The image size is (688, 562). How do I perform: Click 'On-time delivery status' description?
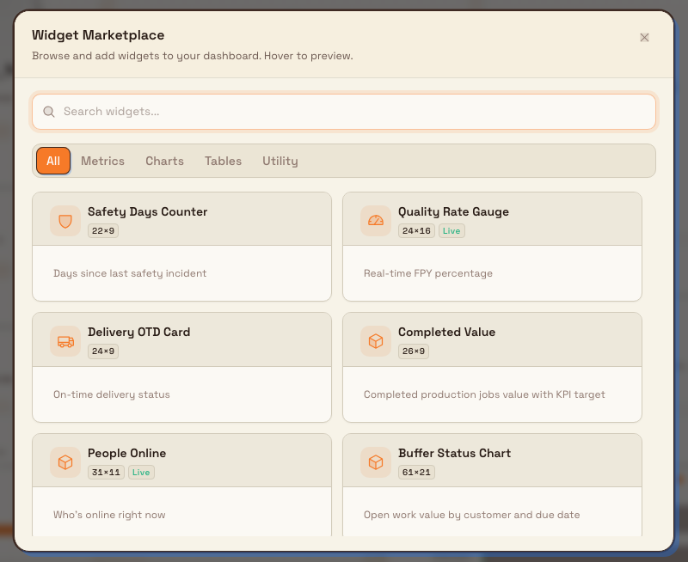[x=112, y=394]
